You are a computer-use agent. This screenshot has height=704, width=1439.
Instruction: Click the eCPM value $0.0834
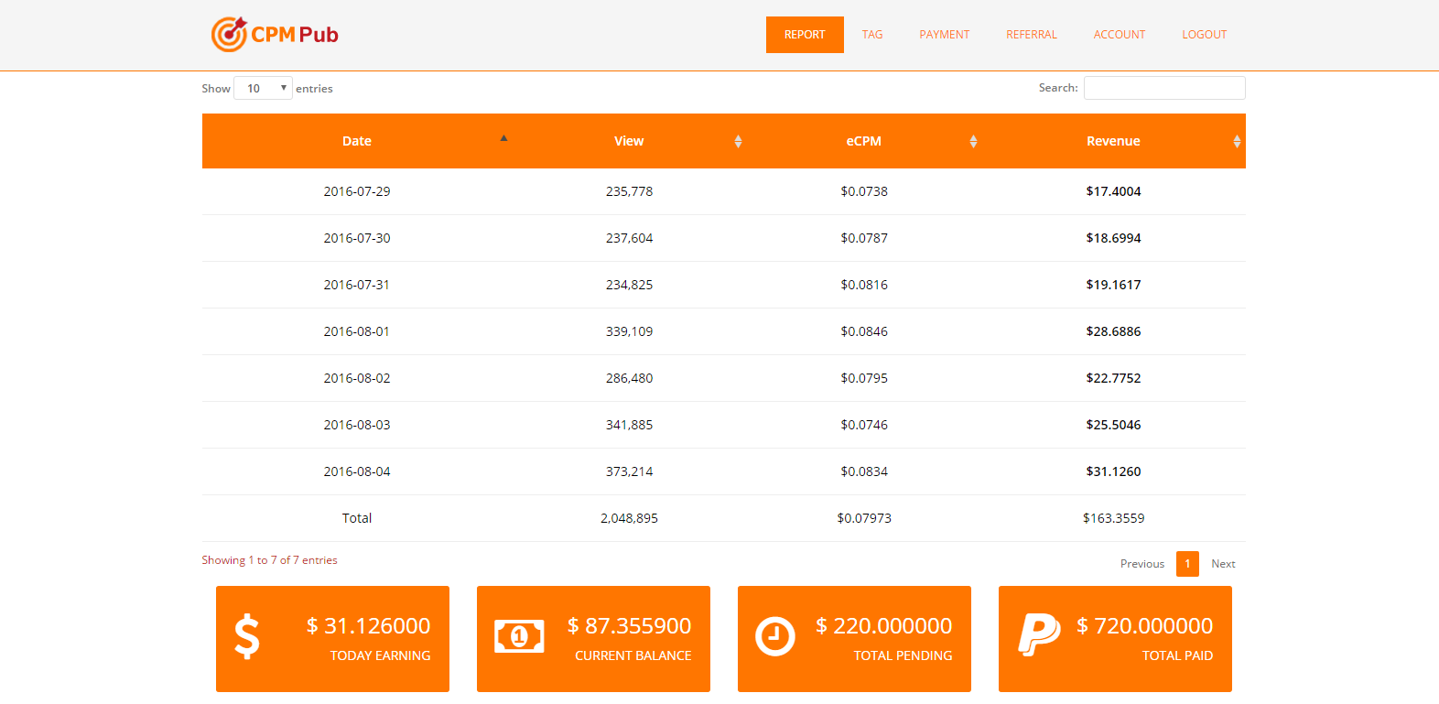tap(864, 471)
